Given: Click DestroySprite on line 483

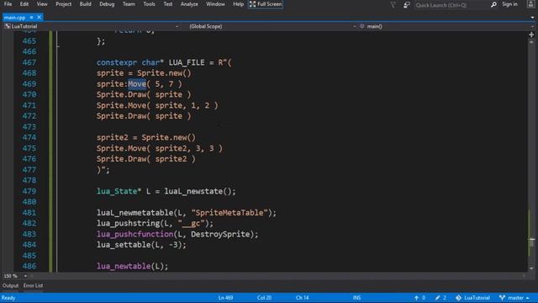Looking at the screenshot, I should pyautogui.click(x=220, y=234).
